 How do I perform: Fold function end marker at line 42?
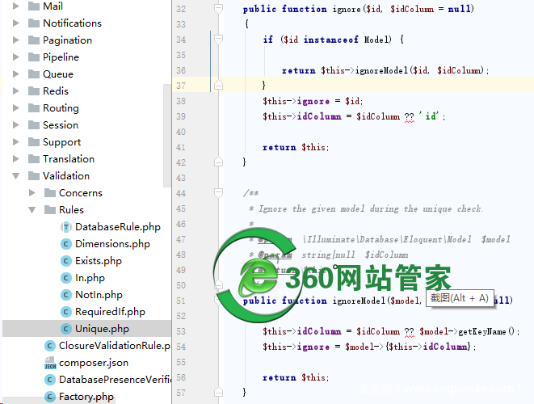218,162
